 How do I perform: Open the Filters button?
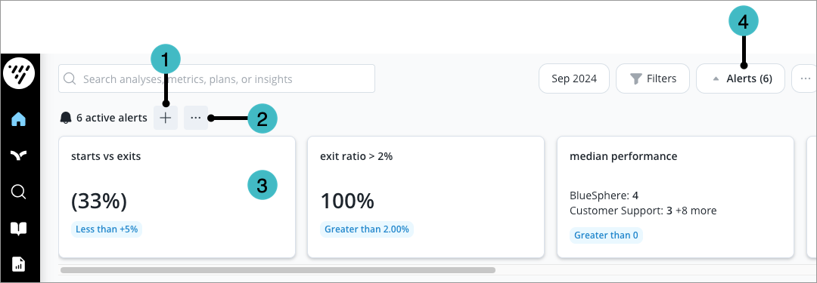653,78
